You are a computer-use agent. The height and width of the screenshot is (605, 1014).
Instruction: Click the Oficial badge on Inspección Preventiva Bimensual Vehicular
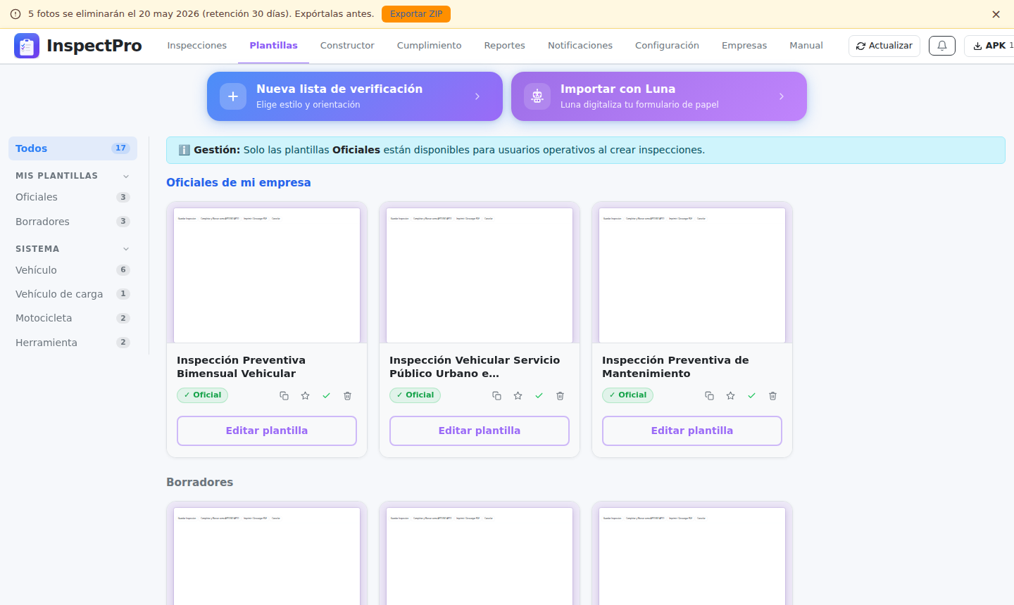(x=202, y=395)
